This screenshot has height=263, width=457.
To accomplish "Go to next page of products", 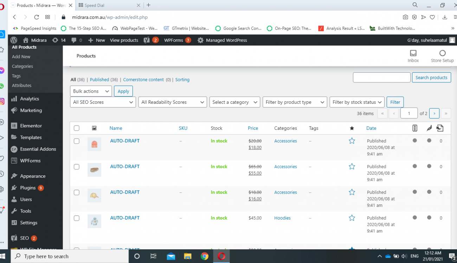I will coord(435,113).
